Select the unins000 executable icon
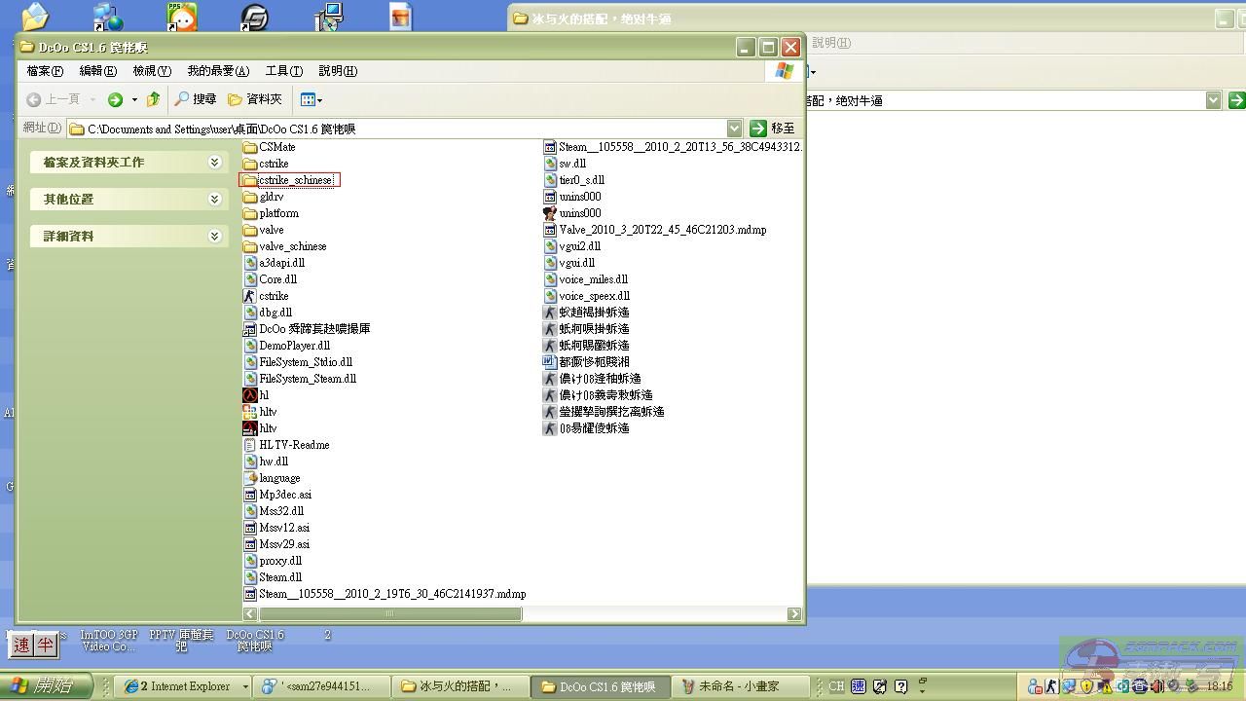1246x701 pixels. click(x=550, y=213)
